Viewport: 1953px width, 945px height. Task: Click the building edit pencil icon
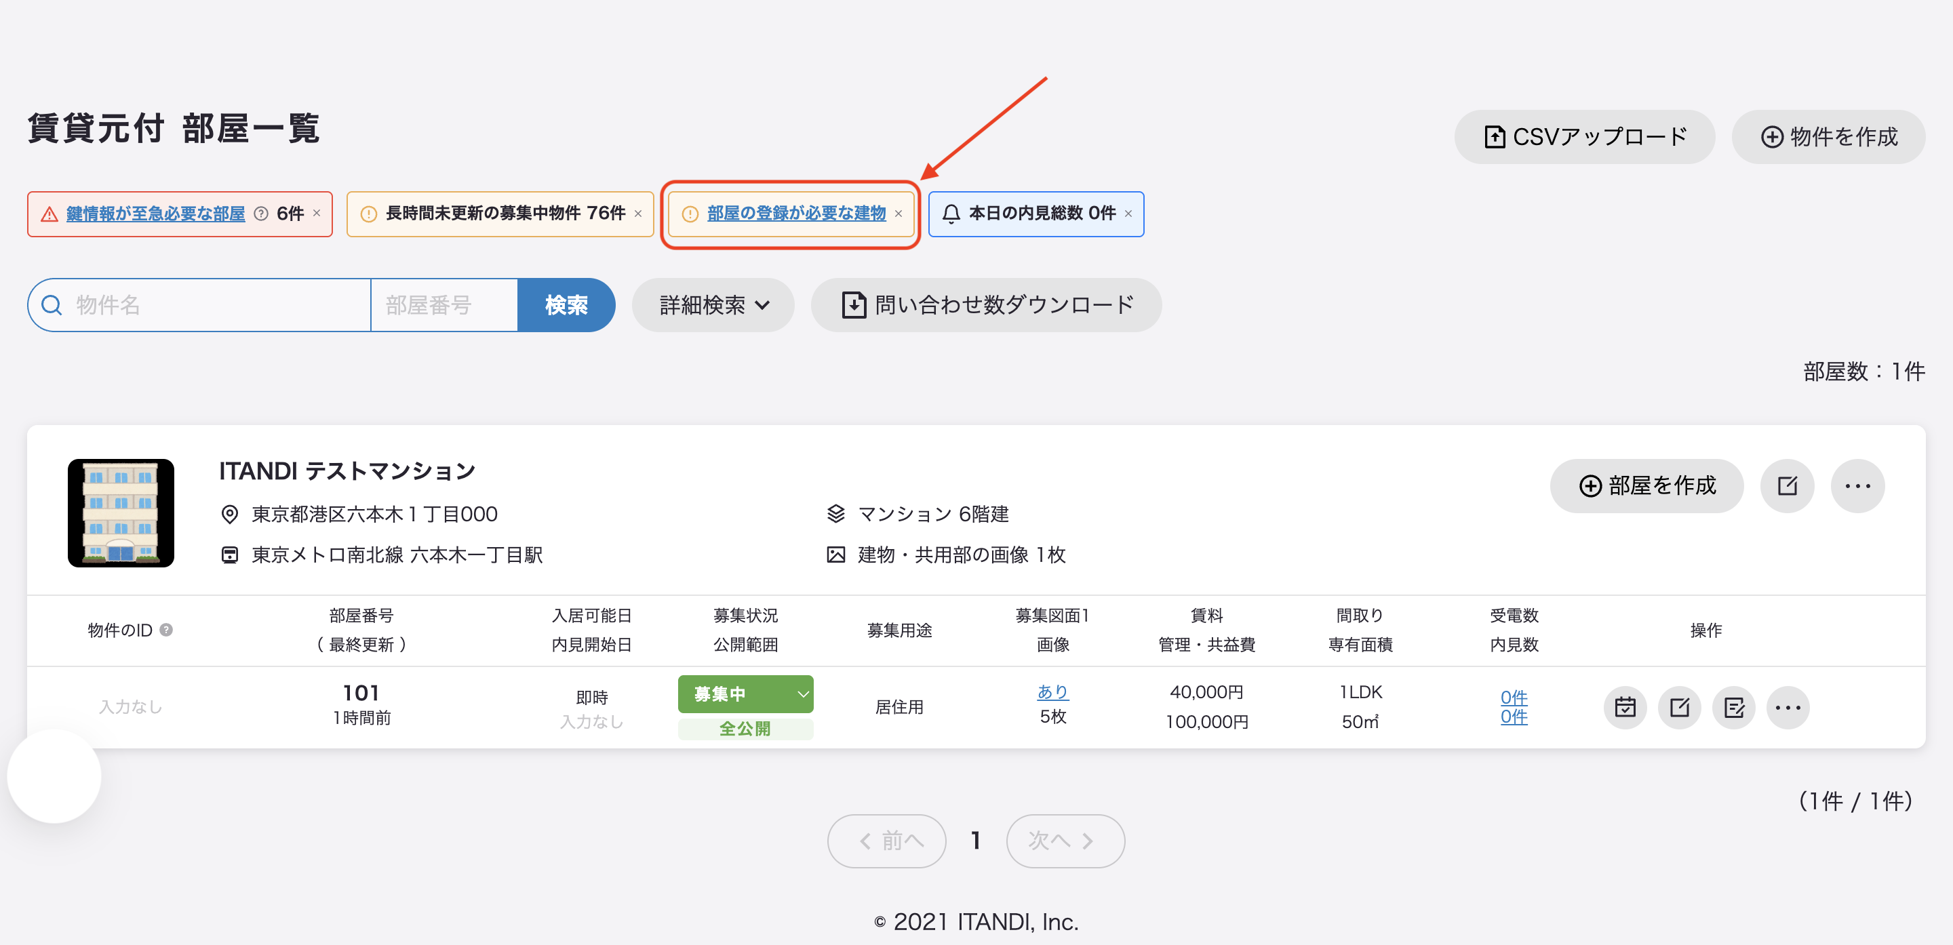coord(1788,486)
